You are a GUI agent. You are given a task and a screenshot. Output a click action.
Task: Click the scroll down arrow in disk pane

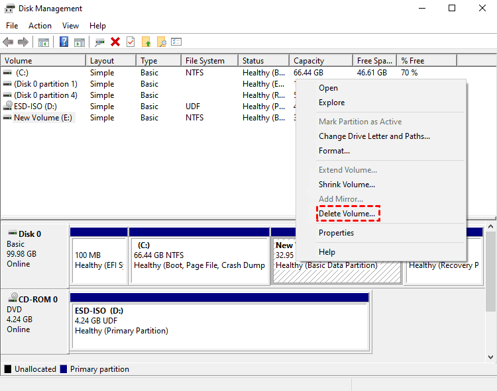[491, 357]
